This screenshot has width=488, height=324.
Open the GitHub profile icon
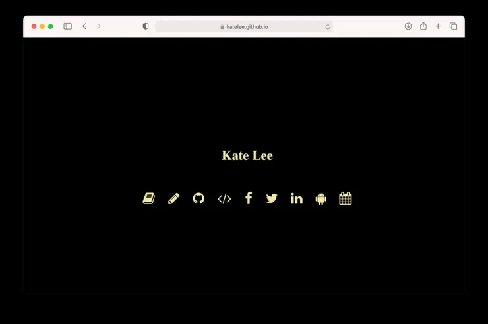coord(198,198)
